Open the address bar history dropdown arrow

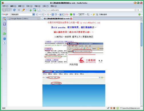click(x=141, y=10)
